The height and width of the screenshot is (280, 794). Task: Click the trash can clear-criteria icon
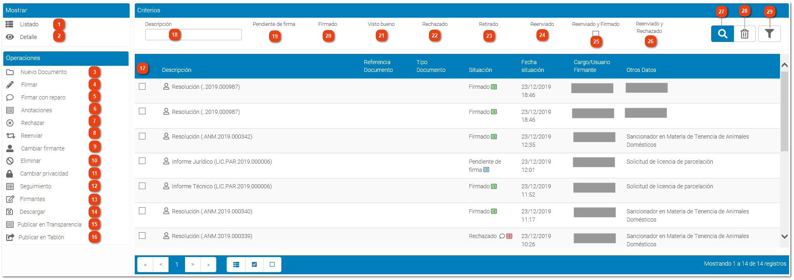(745, 34)
